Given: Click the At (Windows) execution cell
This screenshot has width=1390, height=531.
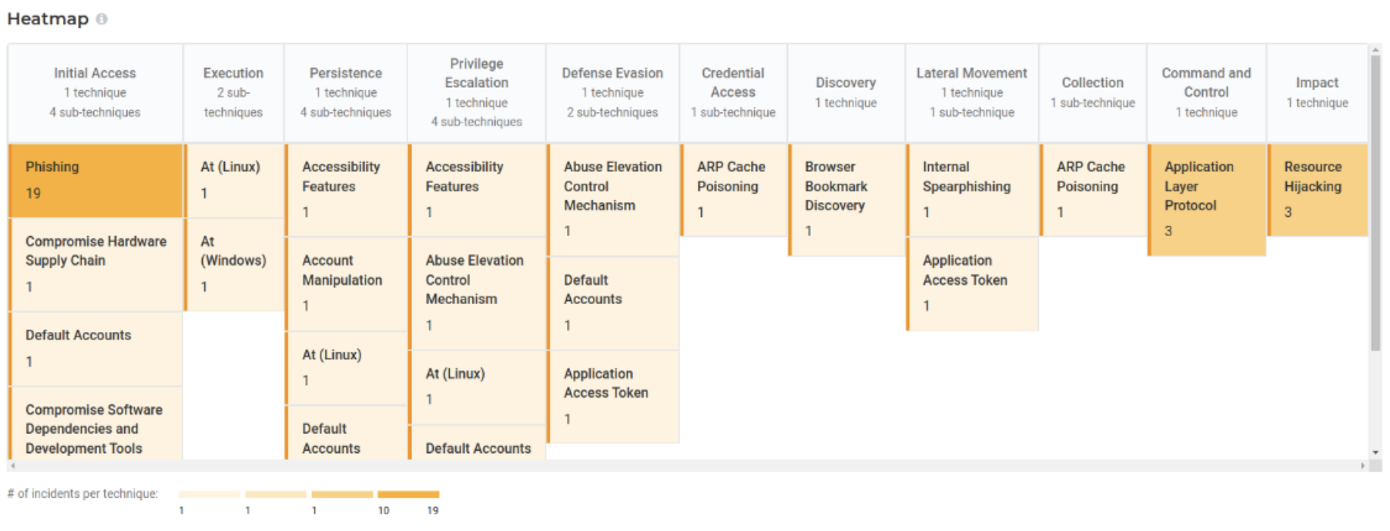Looking at the screenshot, I should coord(233,264).
